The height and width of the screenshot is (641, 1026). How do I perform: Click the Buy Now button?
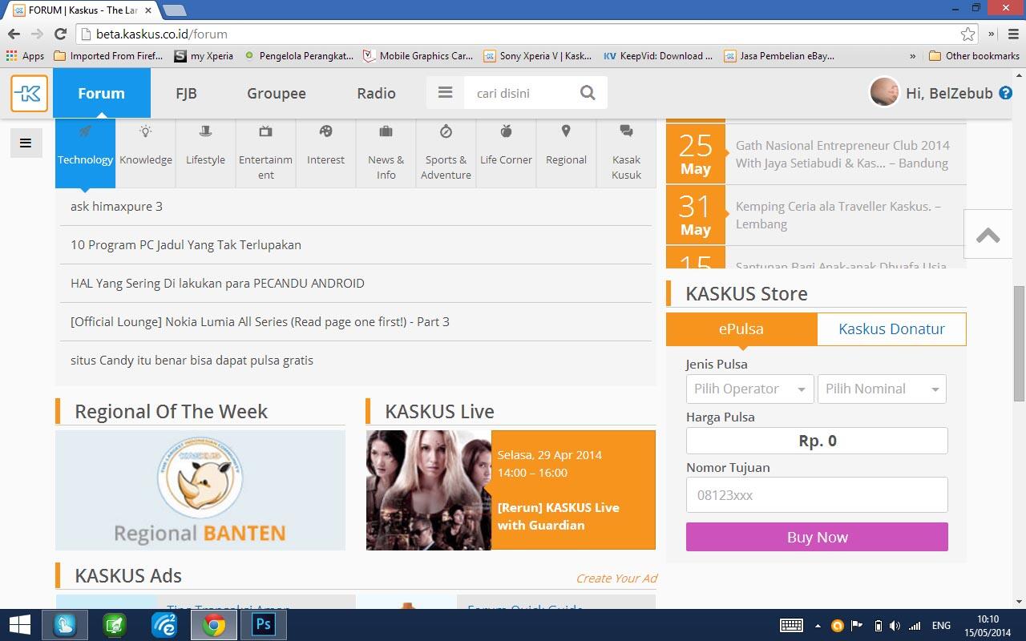[x=817, y=537]
